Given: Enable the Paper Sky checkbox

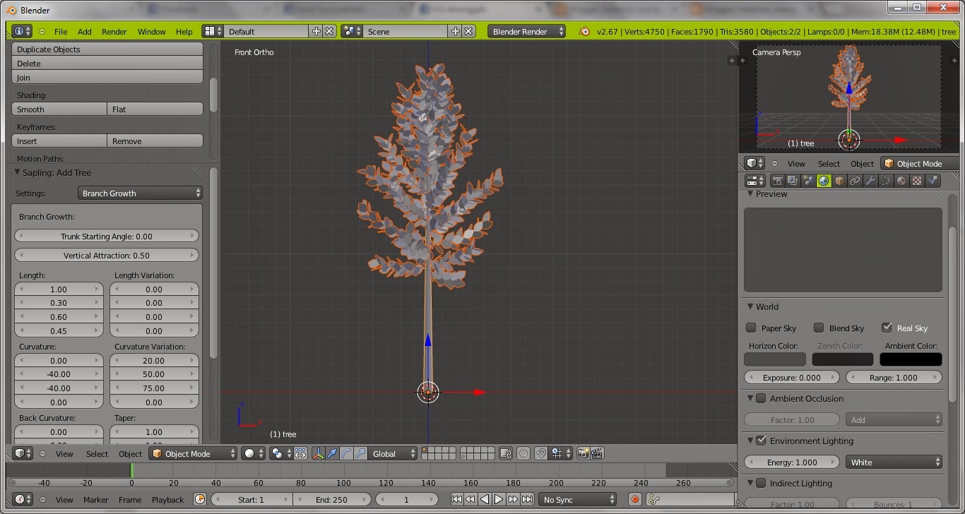Looking at the screenshot, I should 751,328.
